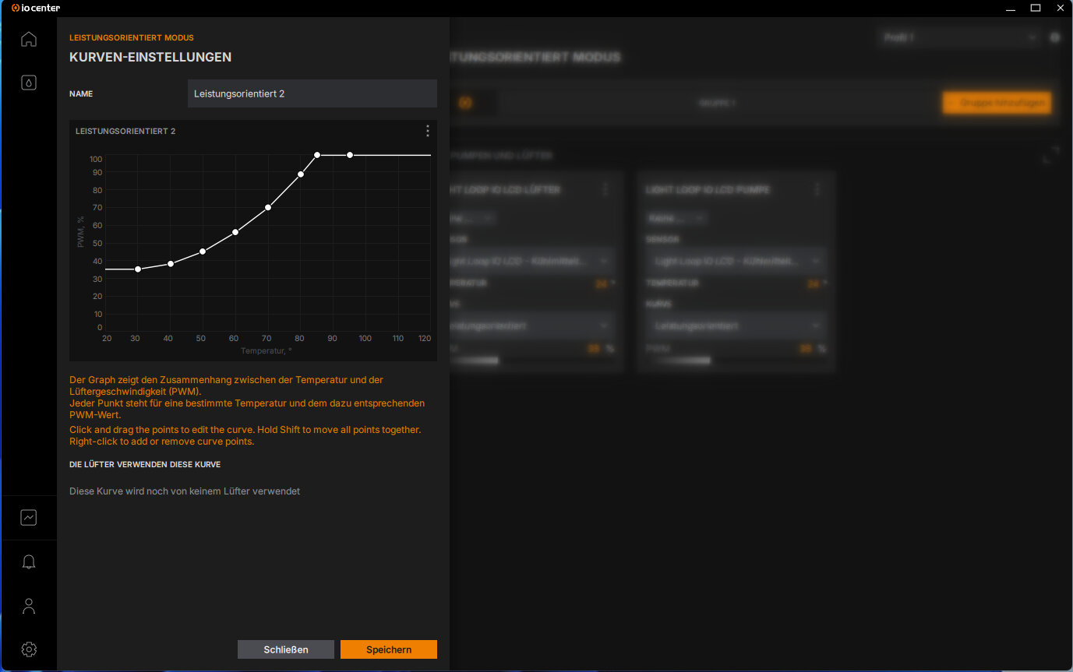Image resolution: width=1073 pixels, height=672 pixels.
Task: Save the curve with Speichern
Action: pyautogui.click(x=389, y=649)
